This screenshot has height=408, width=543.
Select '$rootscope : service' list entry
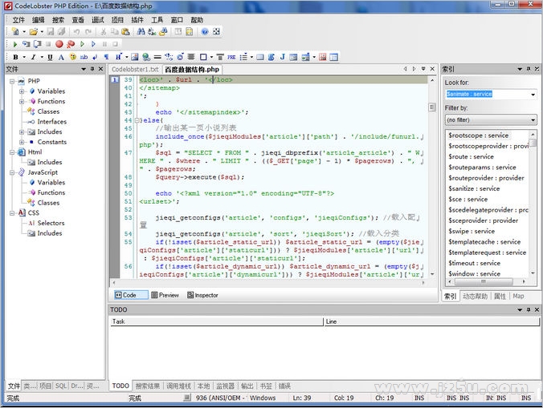(x=478, y=135)
